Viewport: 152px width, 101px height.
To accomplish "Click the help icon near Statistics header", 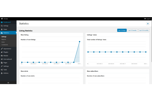I will tap(148, 23).
